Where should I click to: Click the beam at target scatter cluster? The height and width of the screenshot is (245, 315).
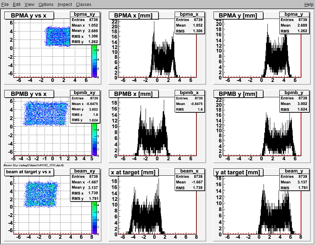(x=41, y=194)
